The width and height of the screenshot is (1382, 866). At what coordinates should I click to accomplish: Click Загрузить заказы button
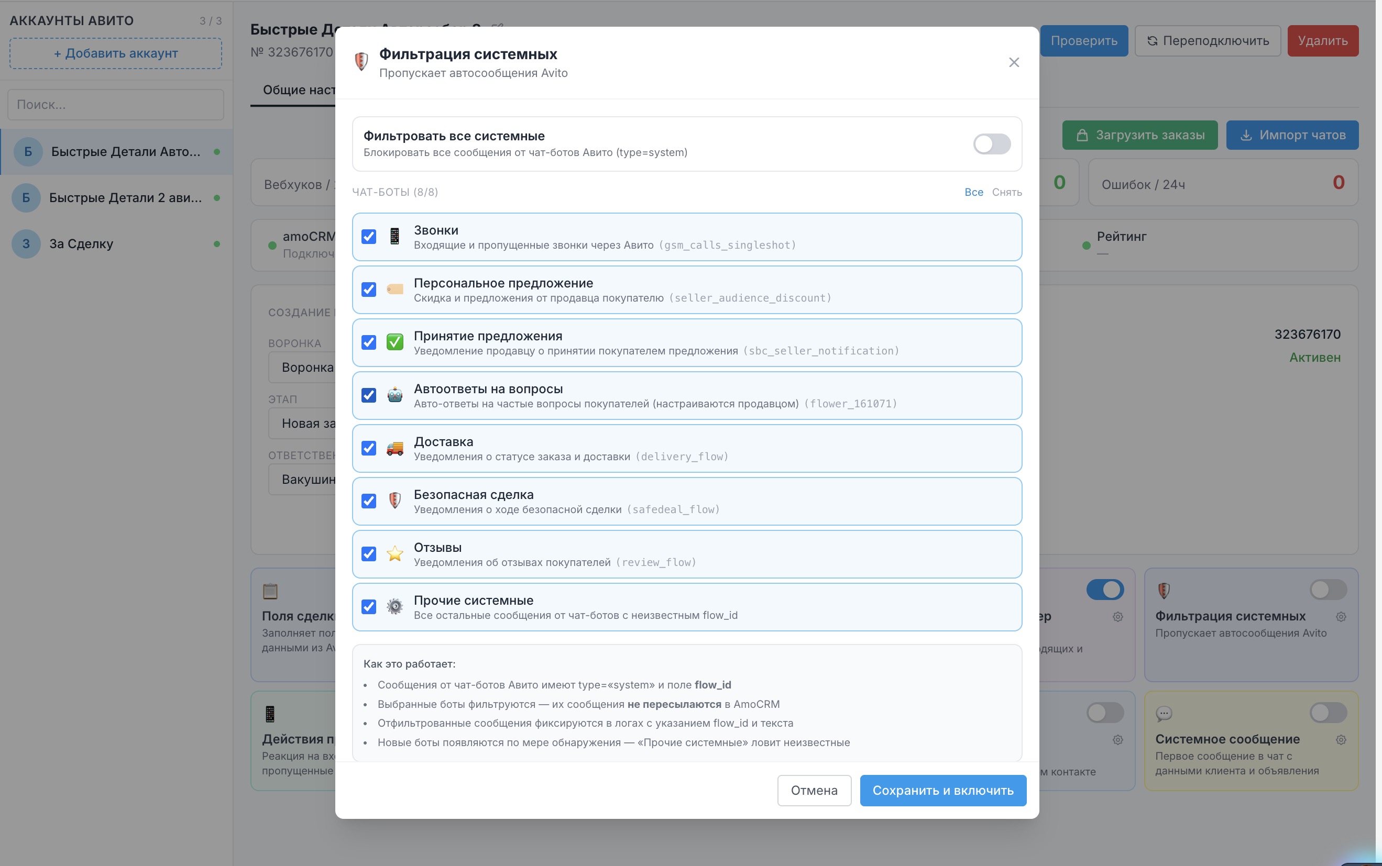1139,135
